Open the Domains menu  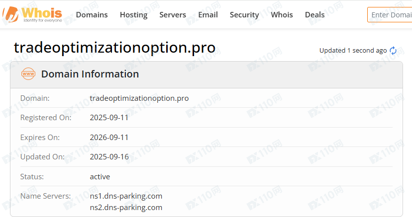[92, 15]
